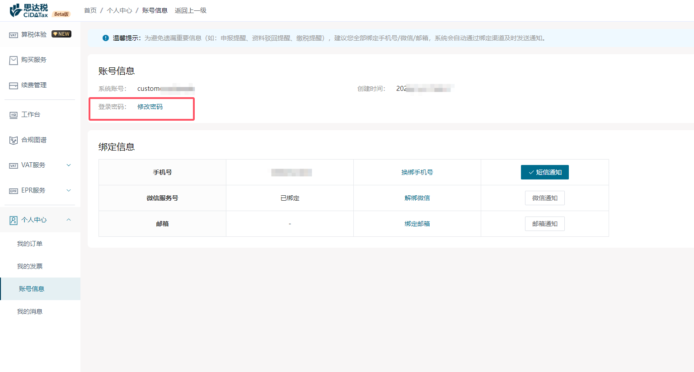Click the 个人中心 profile icon
Image resolution: width=694 pixels, height=372 pixels.
coord(14,220)
